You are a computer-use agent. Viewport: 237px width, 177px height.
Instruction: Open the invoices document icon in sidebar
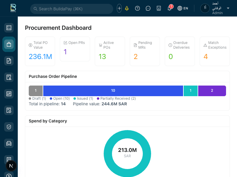9,61
